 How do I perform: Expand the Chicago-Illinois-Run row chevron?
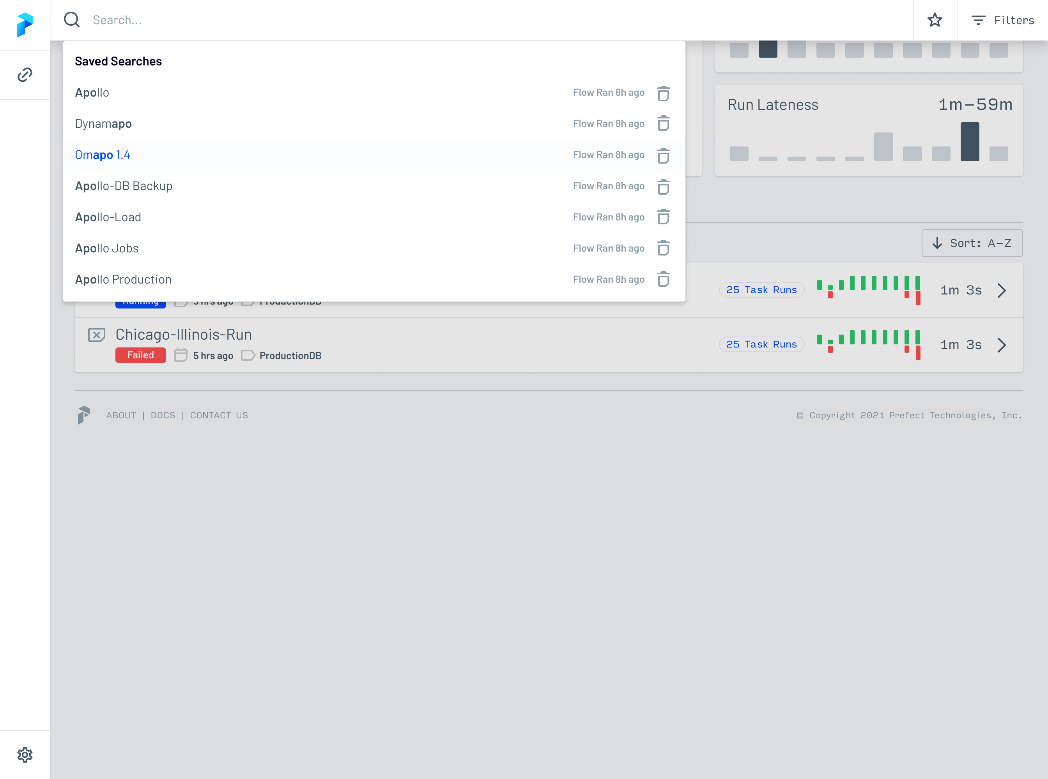point(1001,345)
